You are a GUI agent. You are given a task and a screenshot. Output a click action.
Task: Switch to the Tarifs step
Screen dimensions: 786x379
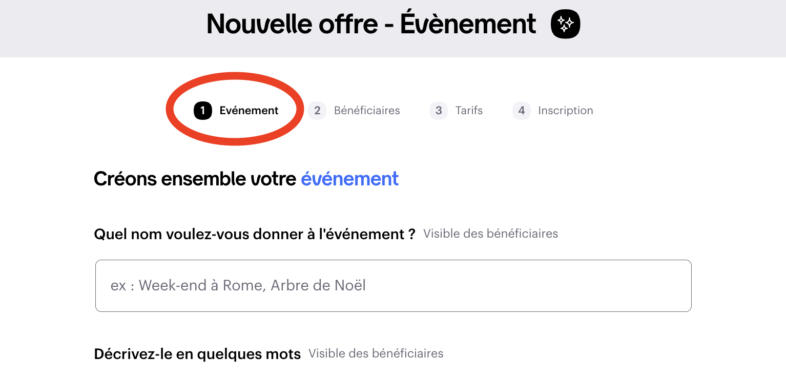pyautogui.click(x=469, y=111)
